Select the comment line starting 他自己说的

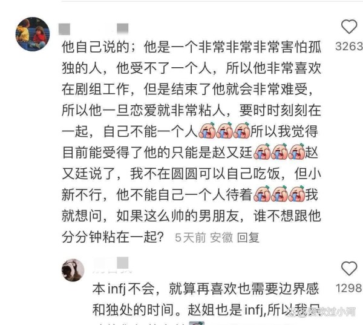pyautogui.click(x=191, y=47)
